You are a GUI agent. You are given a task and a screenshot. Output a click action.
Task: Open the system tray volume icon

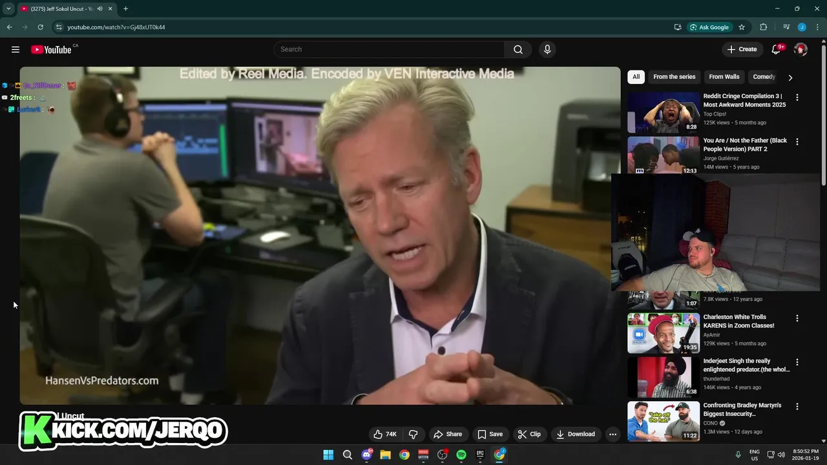tap(781, 455)
